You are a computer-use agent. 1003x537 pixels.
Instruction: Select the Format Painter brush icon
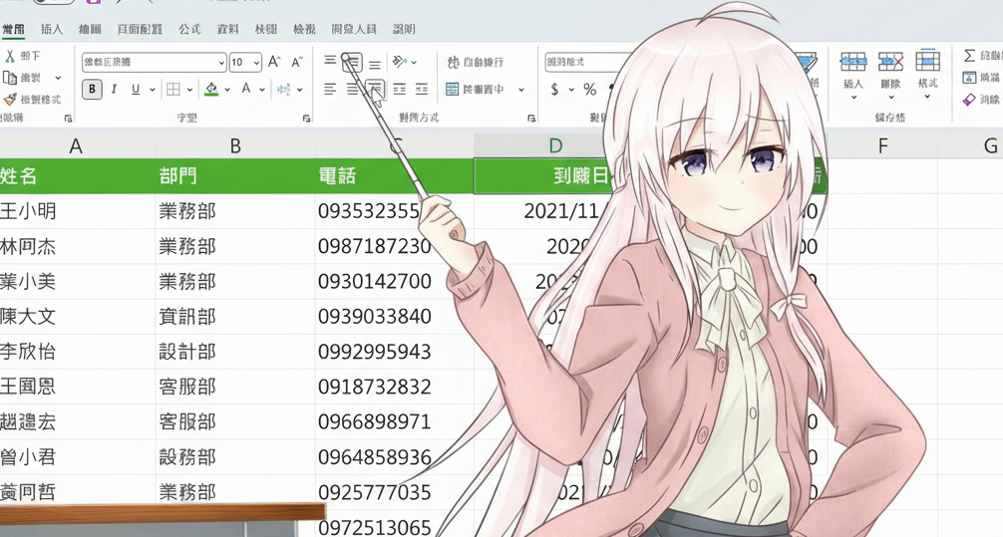point(10,99)
